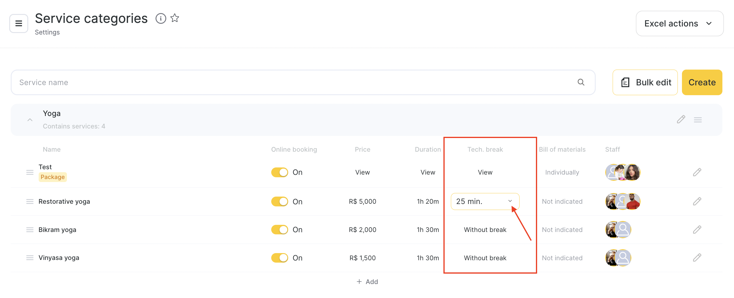
Task: Toggle online booking for Restorative yoga
Action: [x=280, y=202]
